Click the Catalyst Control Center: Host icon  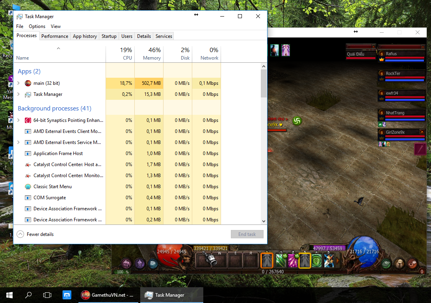tap(28, 165)
